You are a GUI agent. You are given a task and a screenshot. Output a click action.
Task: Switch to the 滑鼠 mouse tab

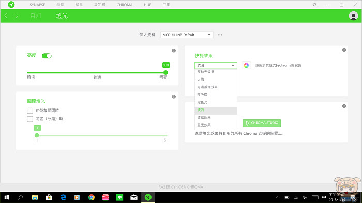coord(79,5)
